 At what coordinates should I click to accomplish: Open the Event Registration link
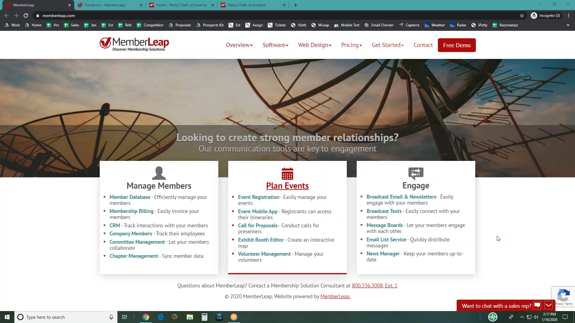258,197
